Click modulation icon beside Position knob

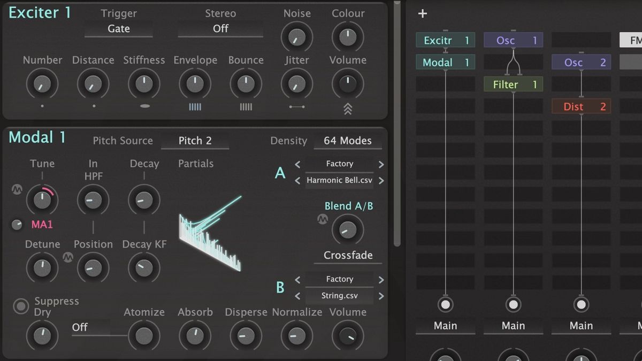[68, 257]
